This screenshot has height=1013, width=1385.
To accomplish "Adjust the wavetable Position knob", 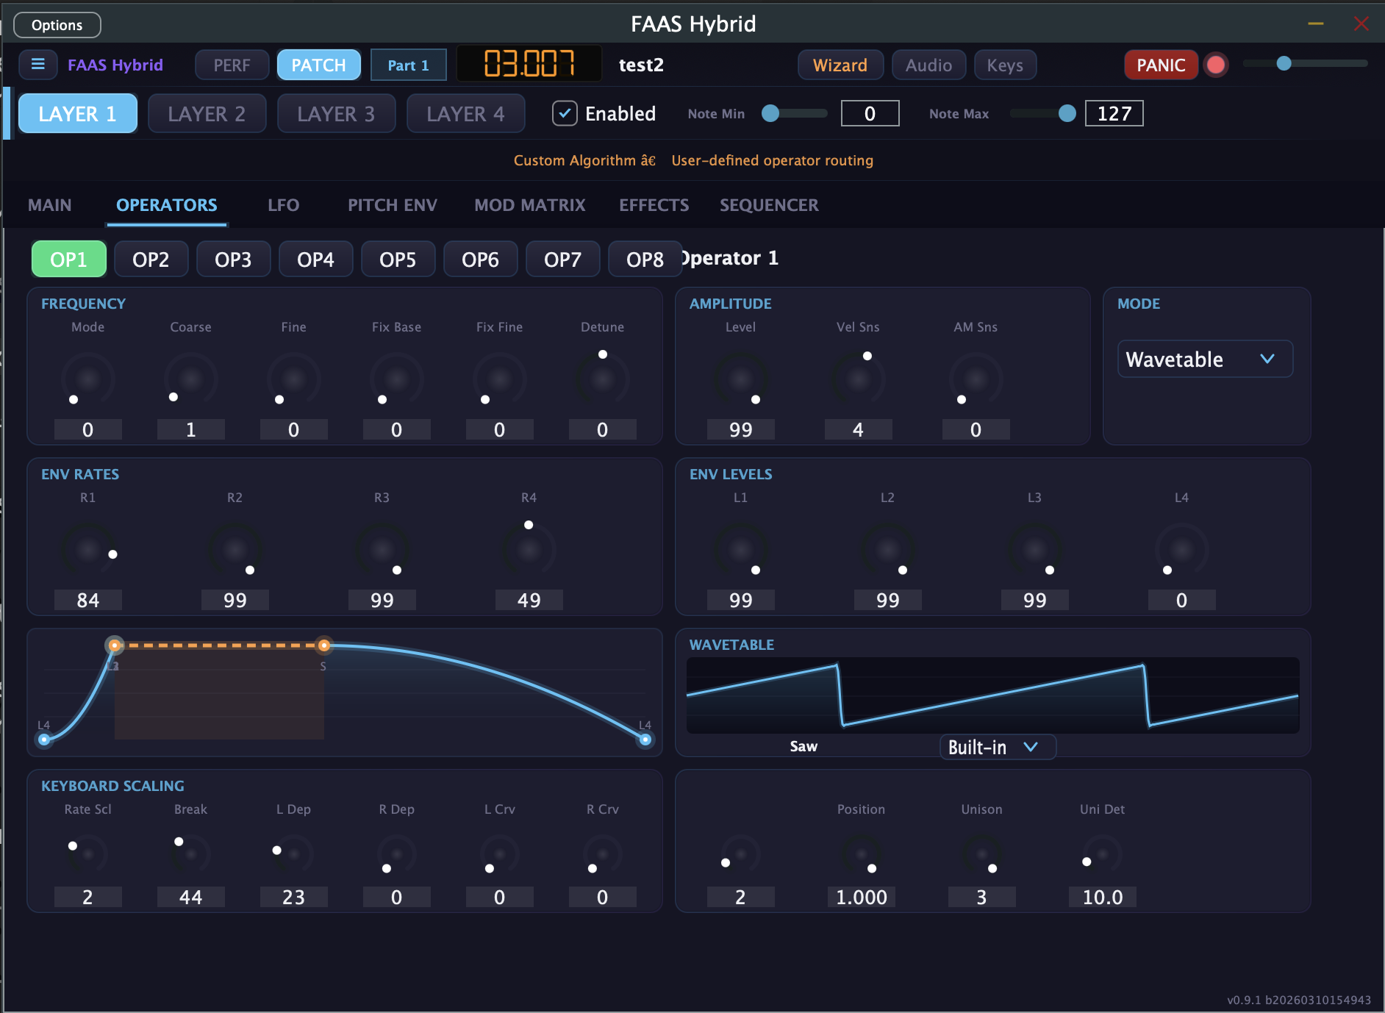I will [861, 853].
